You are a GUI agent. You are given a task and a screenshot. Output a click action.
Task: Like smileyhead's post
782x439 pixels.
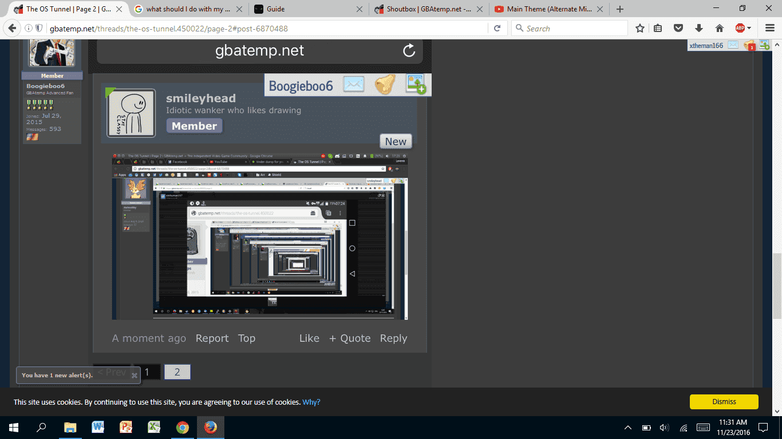click(x=309, y=338)
